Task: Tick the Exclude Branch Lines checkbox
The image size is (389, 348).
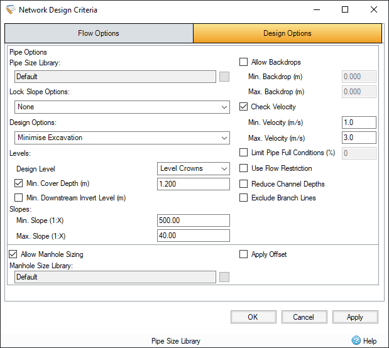Action: point(244,198)
